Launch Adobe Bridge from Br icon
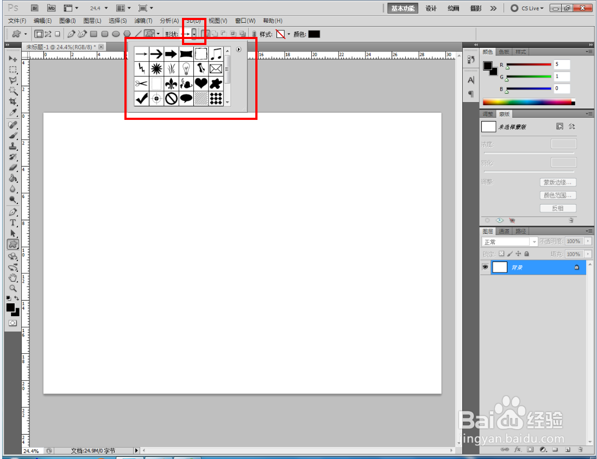597x459 pixels. point(35,8)
